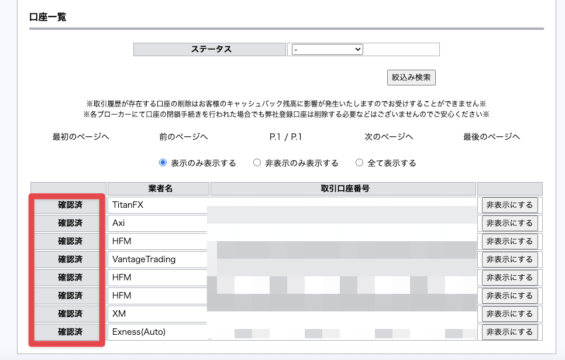
Task: Go to 前のページへ
Action: [184, 137]
